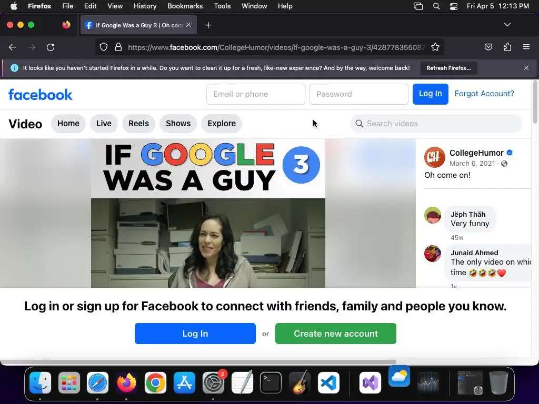Open a new tab with plus

[x=208, y=25]
